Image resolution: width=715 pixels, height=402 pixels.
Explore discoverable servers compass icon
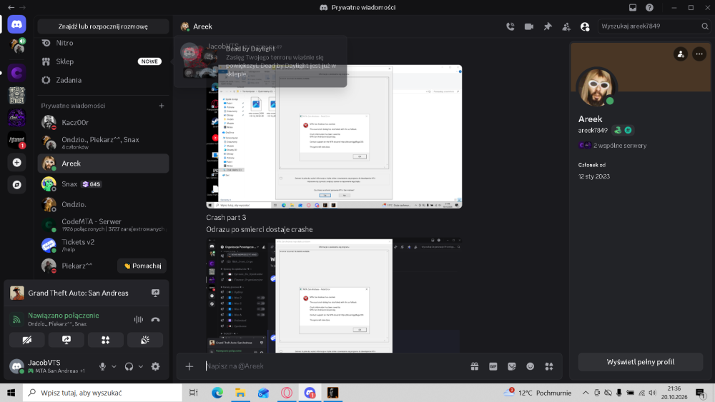17,185
